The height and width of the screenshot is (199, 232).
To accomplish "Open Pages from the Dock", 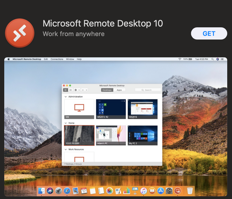I will pos(118,191).
